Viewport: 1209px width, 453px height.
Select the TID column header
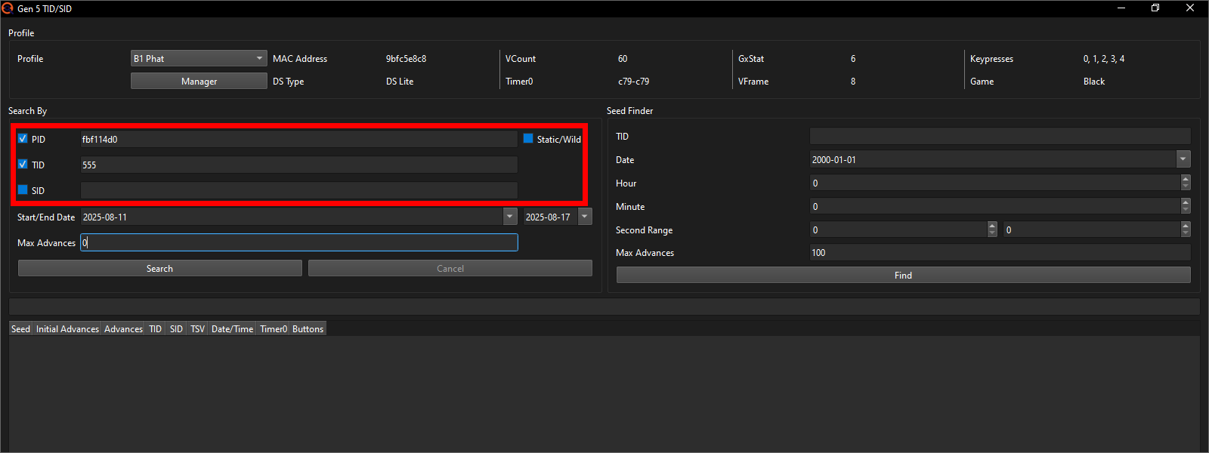pyautogui.click(x=155, y=328)
